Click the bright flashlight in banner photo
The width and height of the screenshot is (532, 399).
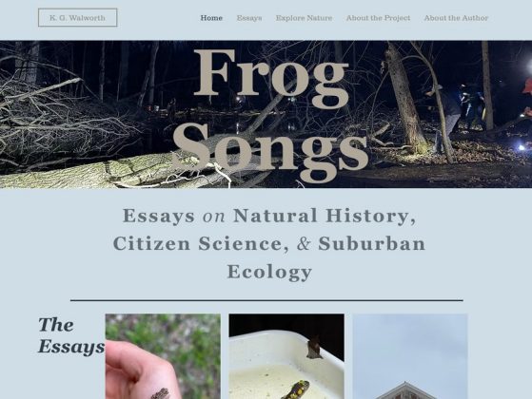(x=529, y=67)
